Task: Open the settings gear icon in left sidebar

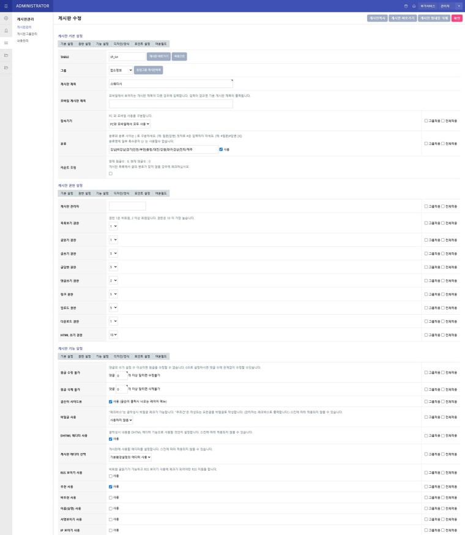Action: click(6, 18)
